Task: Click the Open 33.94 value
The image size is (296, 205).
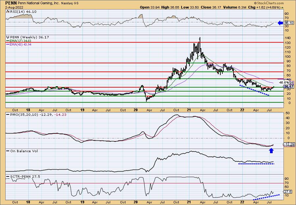Action: click(150, 7)
